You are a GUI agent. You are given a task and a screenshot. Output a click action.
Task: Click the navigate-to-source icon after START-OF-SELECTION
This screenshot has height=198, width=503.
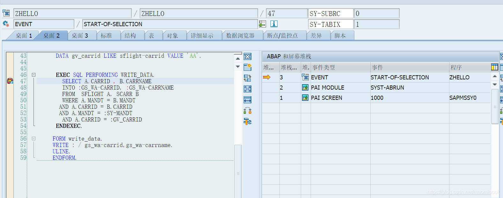pyautogui.click(x=263, y=24)
